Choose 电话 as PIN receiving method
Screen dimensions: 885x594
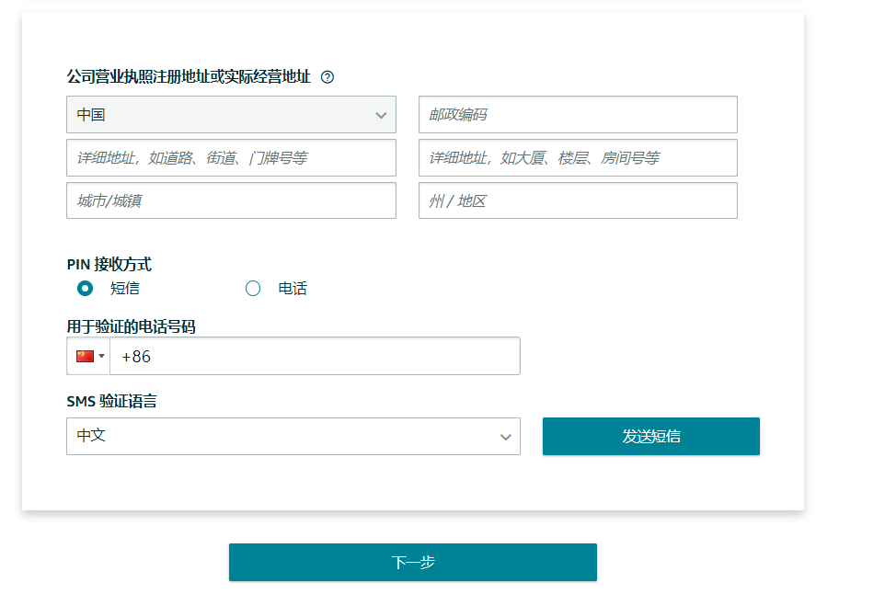tap(253, 288)
